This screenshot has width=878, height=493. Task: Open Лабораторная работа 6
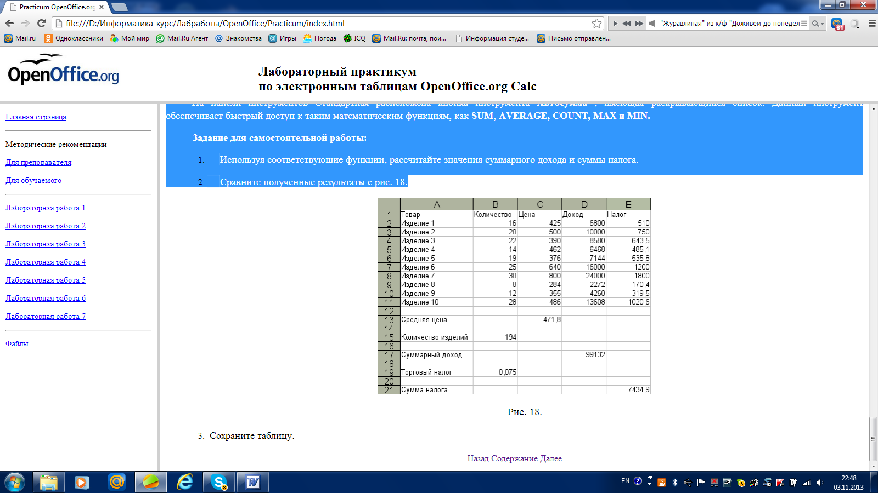46,298
